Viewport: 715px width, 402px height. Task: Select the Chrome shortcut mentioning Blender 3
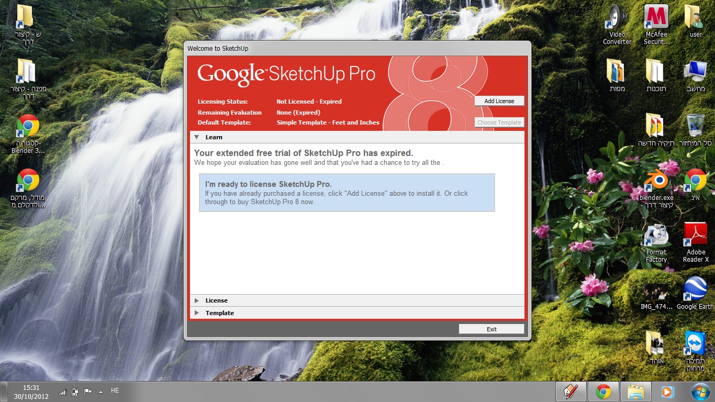(x=28, y=134)
